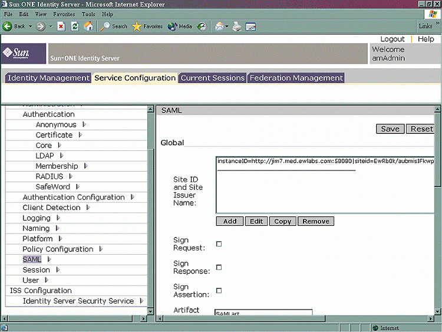
Task: Click the History toolbar icon
Action: 202,27
